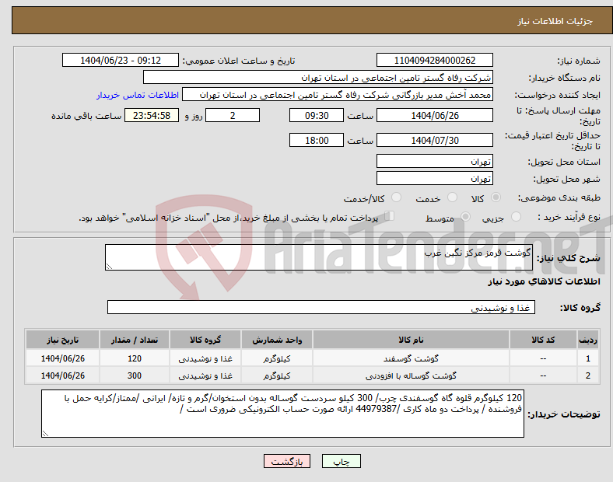The width and height of the screenshot is (613, 482).
Task: Click the ردیف column header
Action: coord(587,340)
